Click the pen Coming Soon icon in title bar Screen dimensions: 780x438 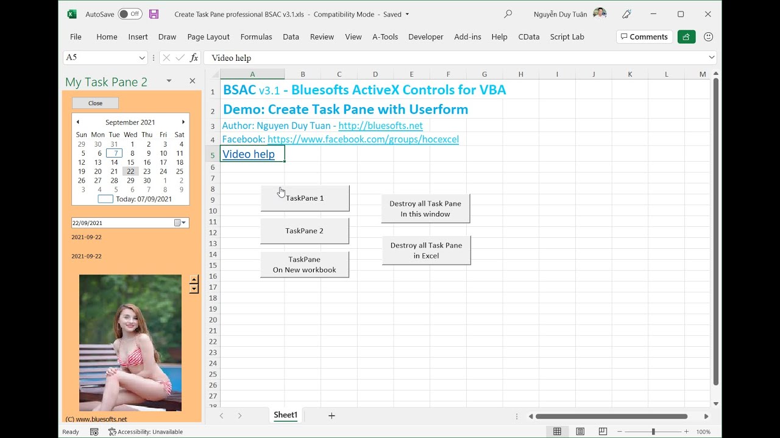pos(626,14)
